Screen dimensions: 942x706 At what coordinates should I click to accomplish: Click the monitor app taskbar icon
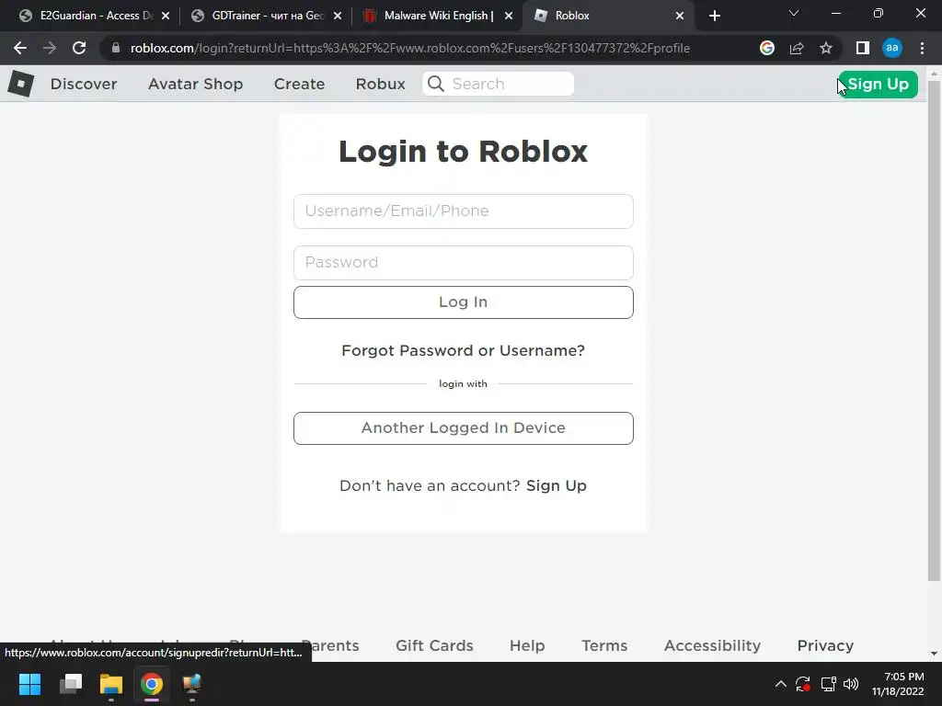tap(191, 684)
